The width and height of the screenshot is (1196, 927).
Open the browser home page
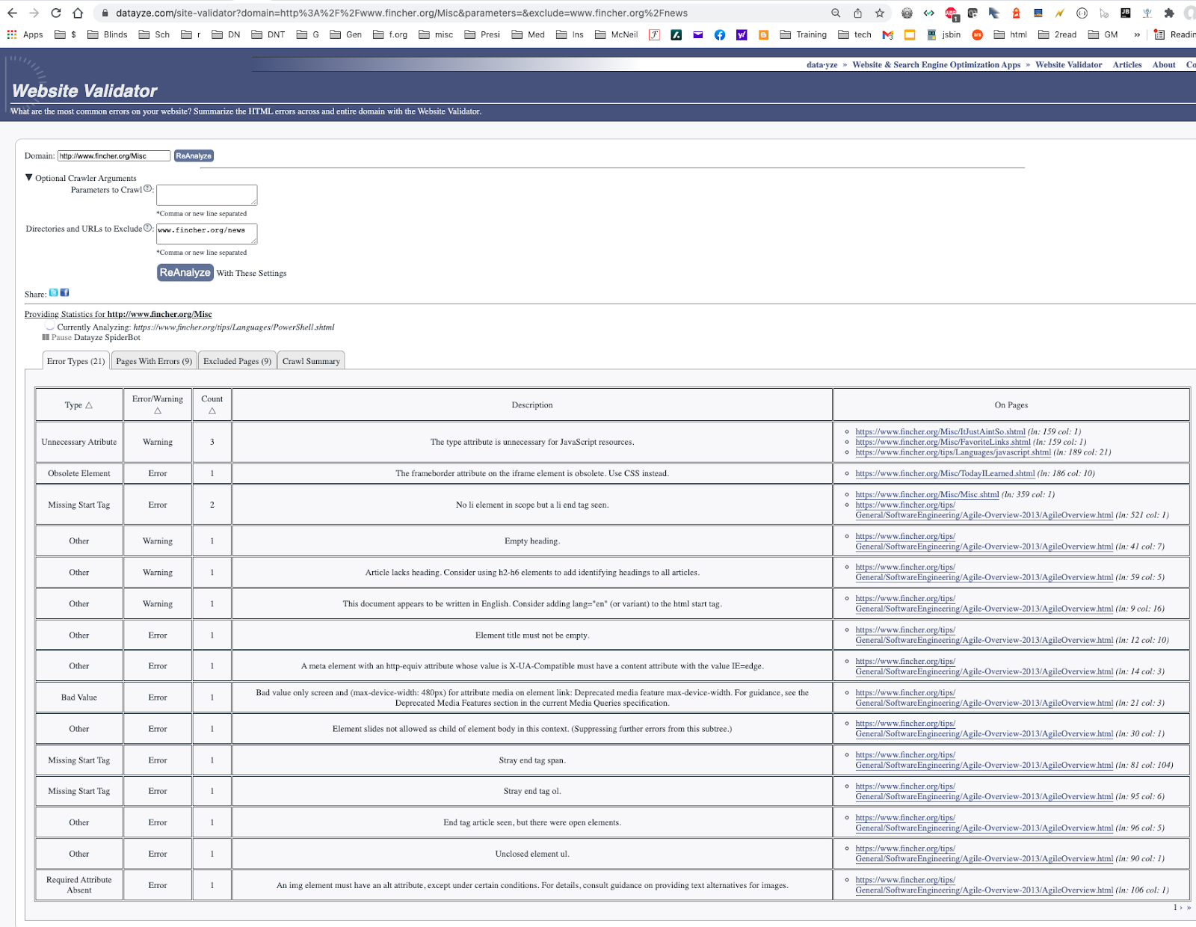pyautogui.click(x=78, y=13)
